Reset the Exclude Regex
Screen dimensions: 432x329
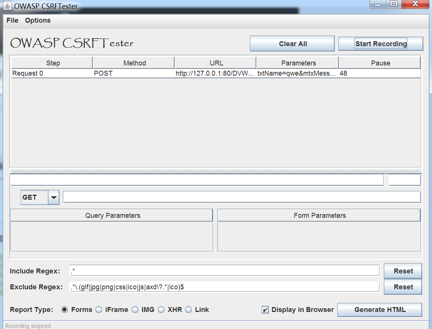point(403,287)
